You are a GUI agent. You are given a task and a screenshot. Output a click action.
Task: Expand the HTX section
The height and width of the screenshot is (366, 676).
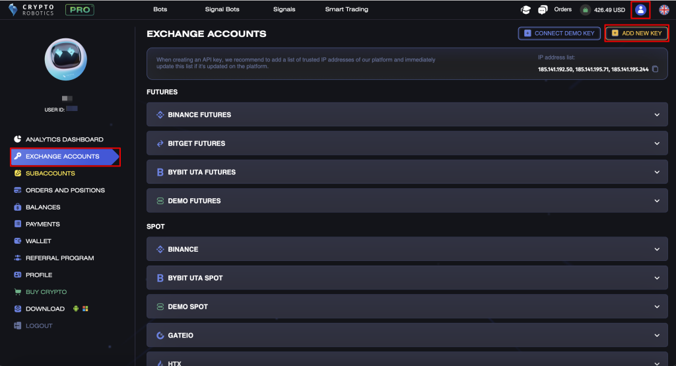(x=407, y=359)
